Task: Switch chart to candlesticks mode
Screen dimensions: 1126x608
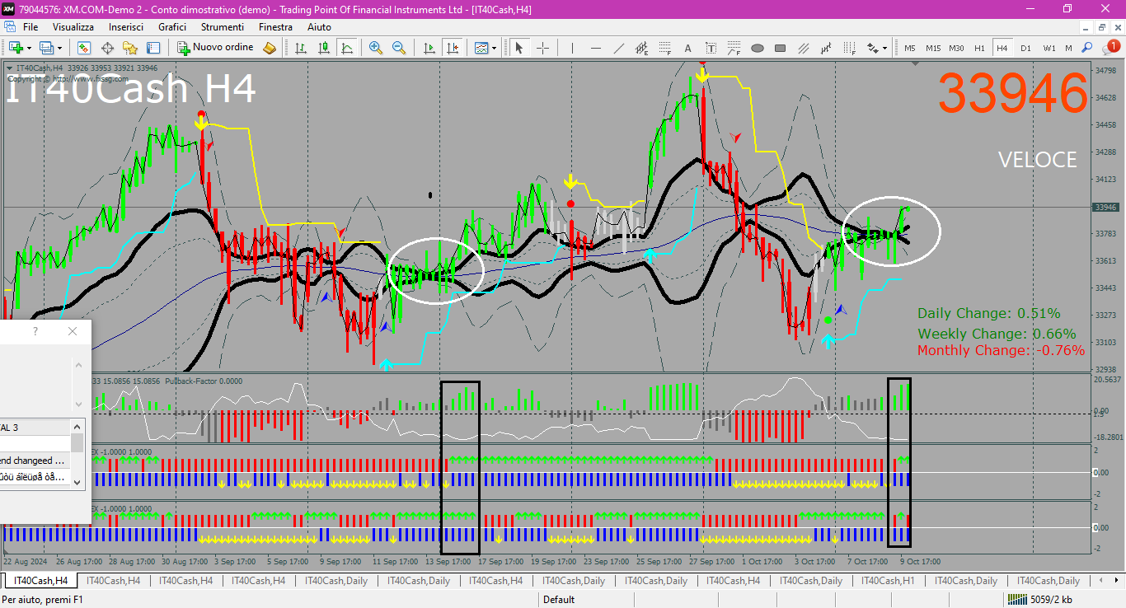Action: click(x=323, y=48)
